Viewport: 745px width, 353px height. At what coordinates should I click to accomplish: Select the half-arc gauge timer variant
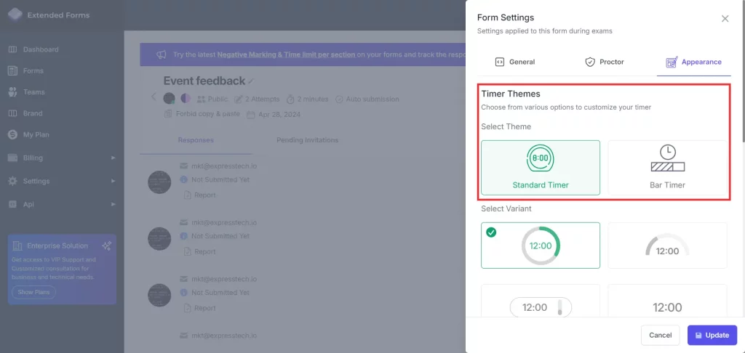668,246
